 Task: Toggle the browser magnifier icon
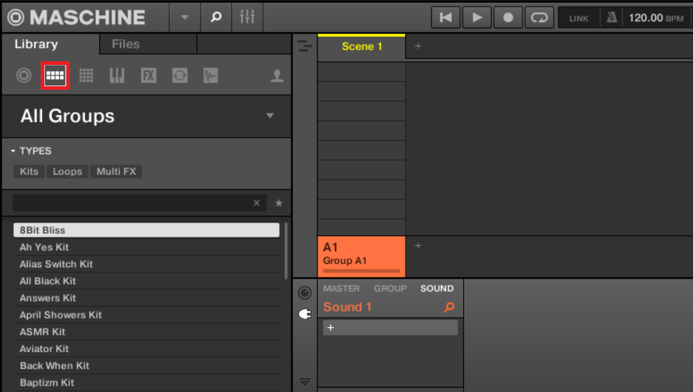216,17
